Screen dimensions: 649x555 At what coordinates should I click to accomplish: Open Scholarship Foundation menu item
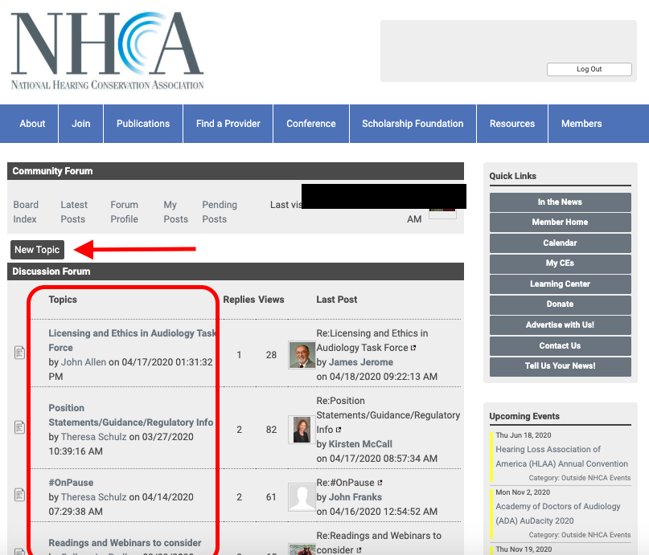tap(413, 124)
